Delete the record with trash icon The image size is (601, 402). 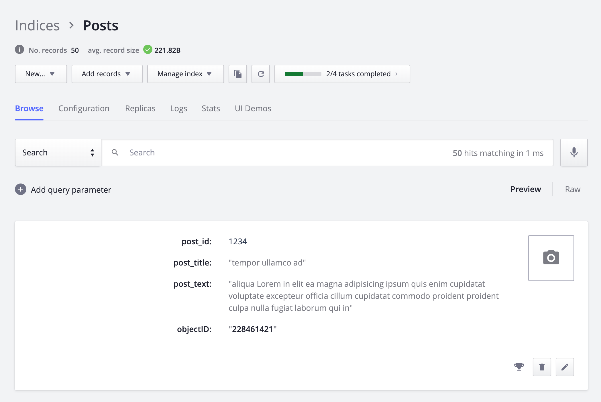point(542,367)
